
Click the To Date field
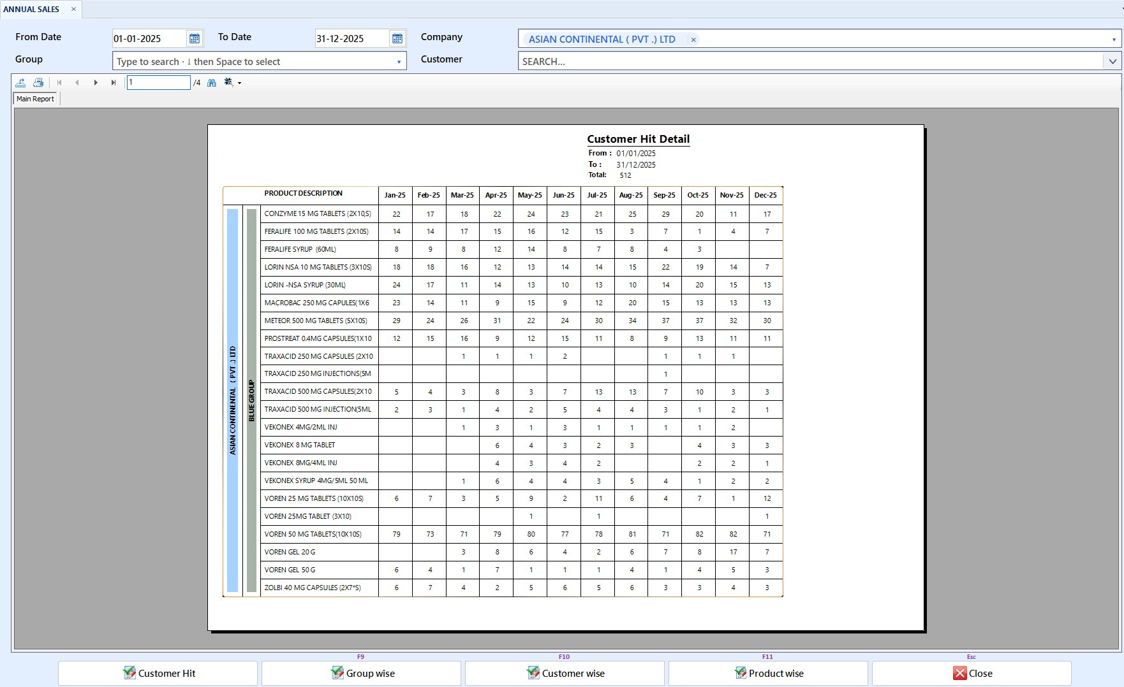[352, 39]
